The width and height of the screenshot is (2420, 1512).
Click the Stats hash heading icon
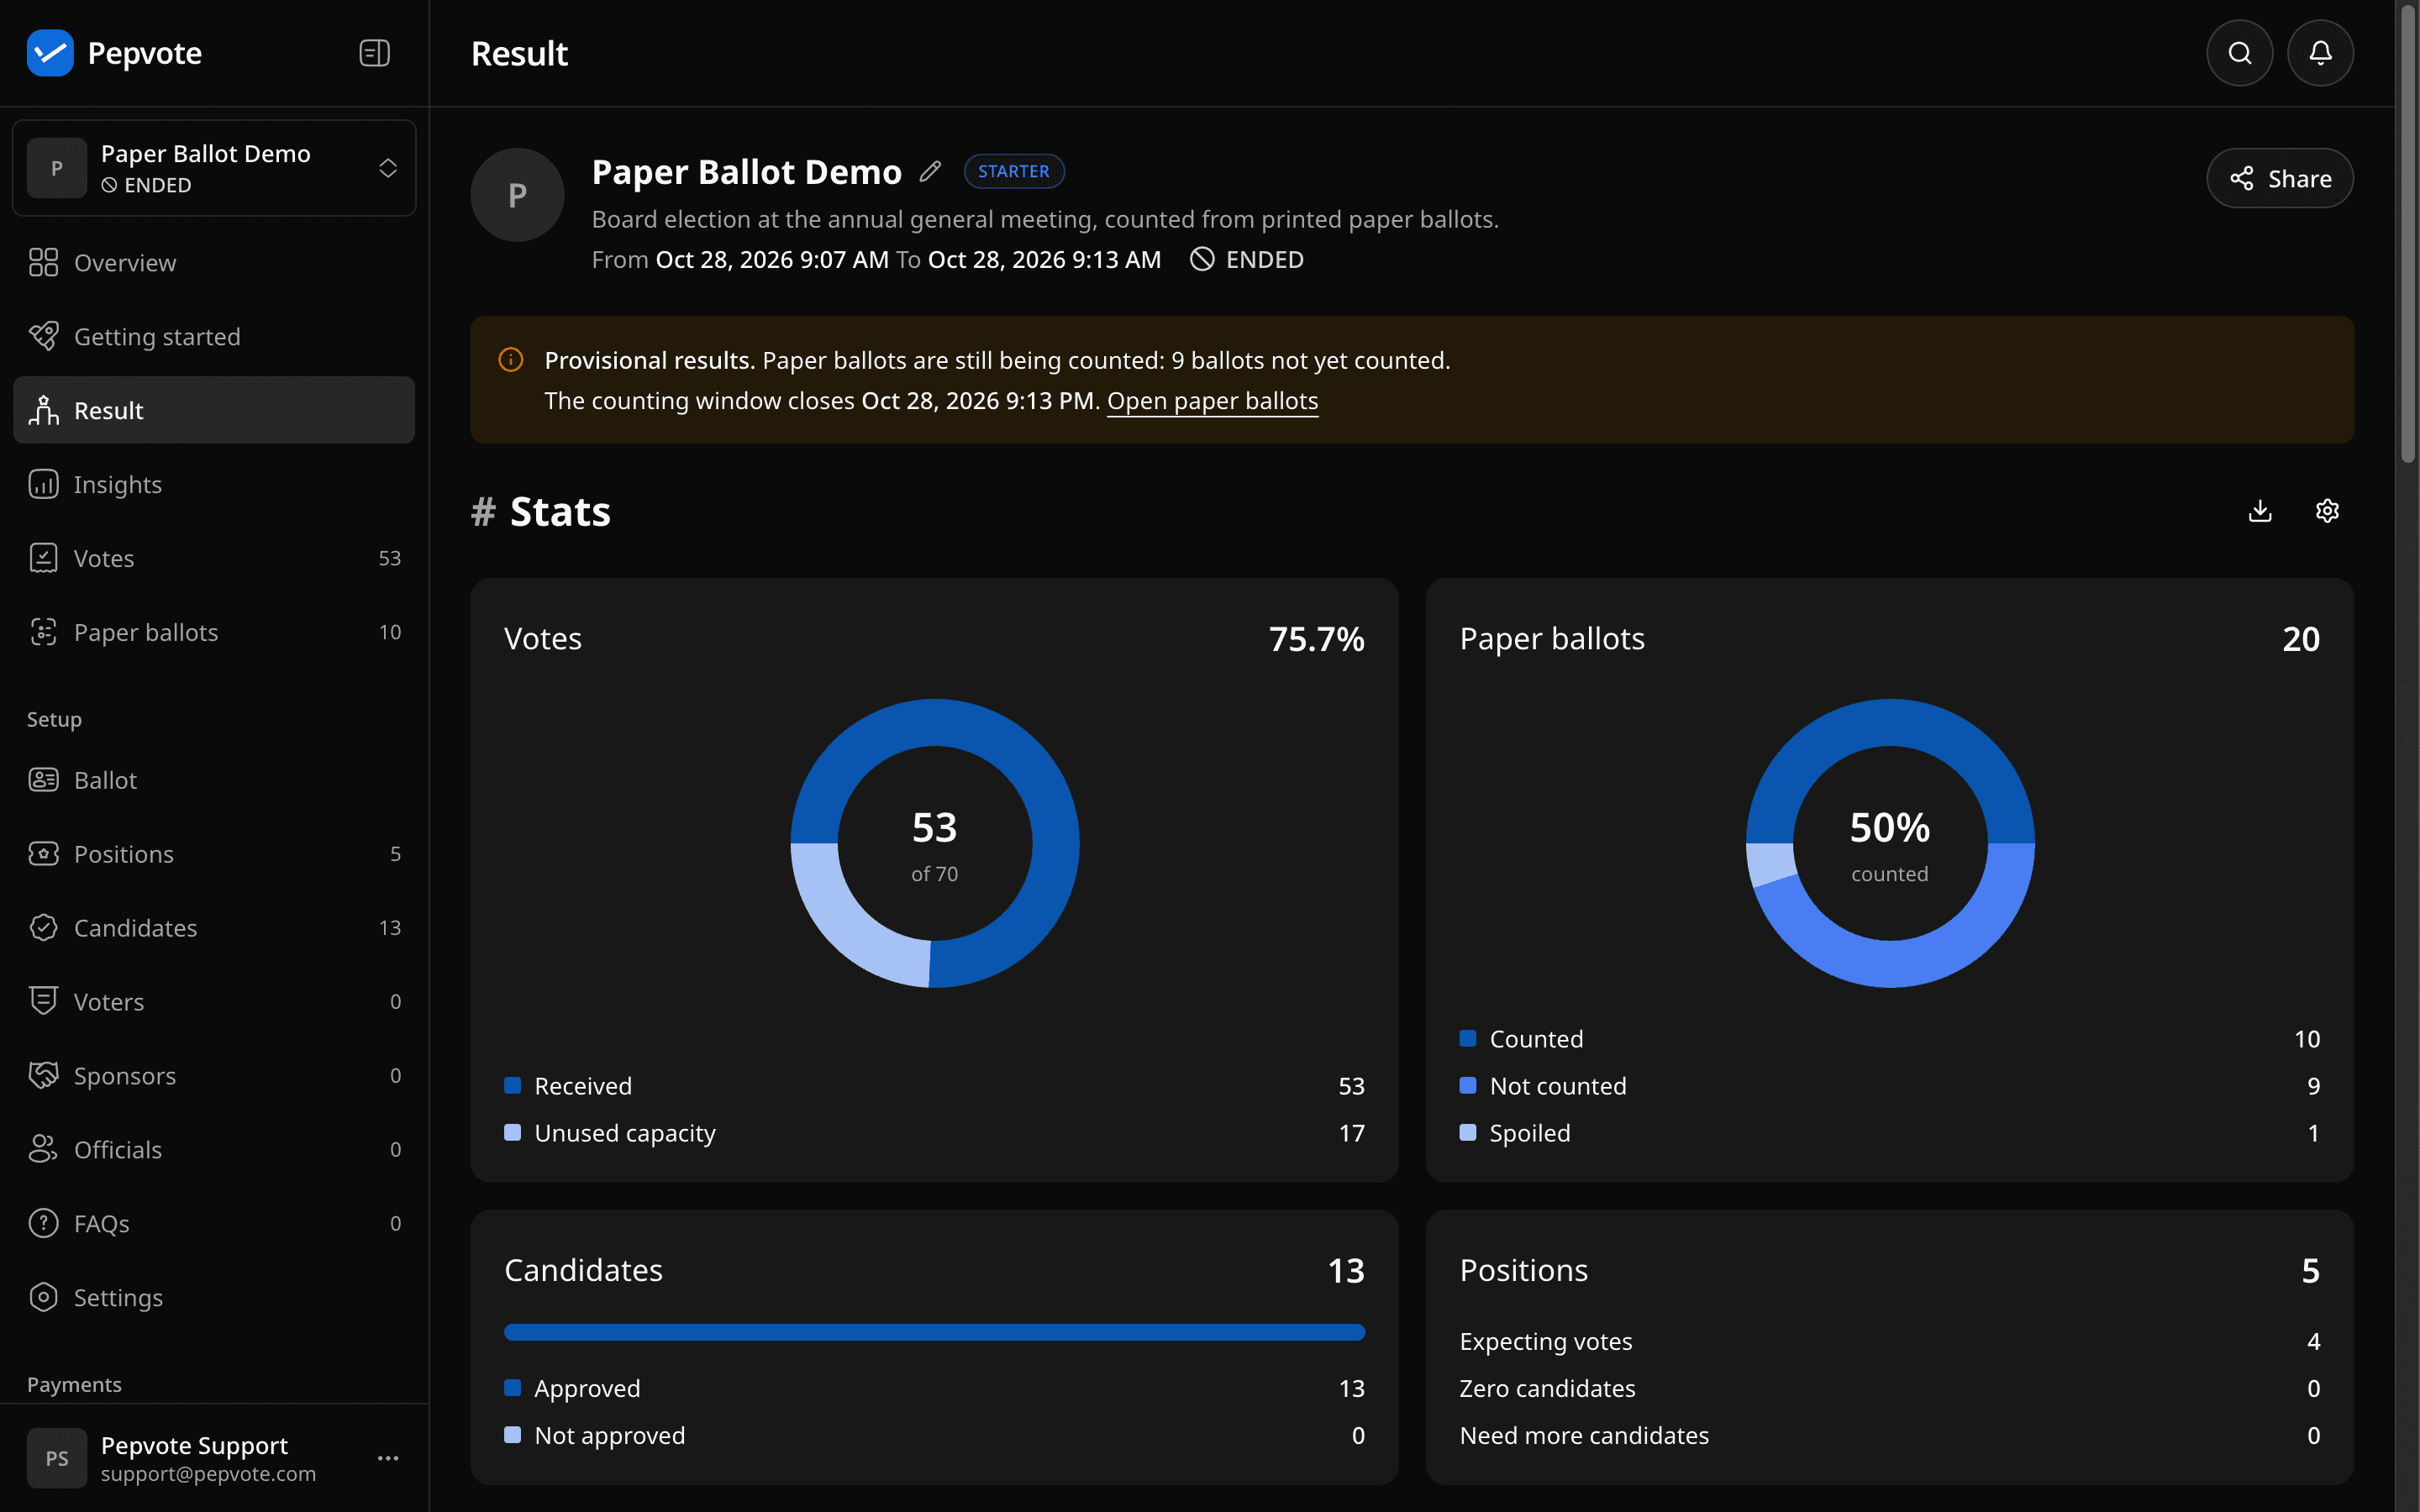click(484, 512)
